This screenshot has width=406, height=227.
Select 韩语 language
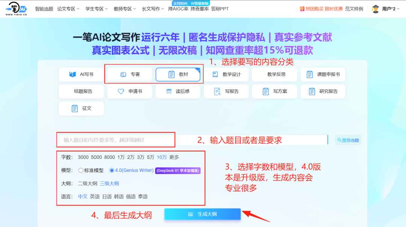[x=119, y=197]
